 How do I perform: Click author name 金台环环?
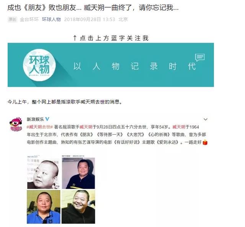[29, 20]
